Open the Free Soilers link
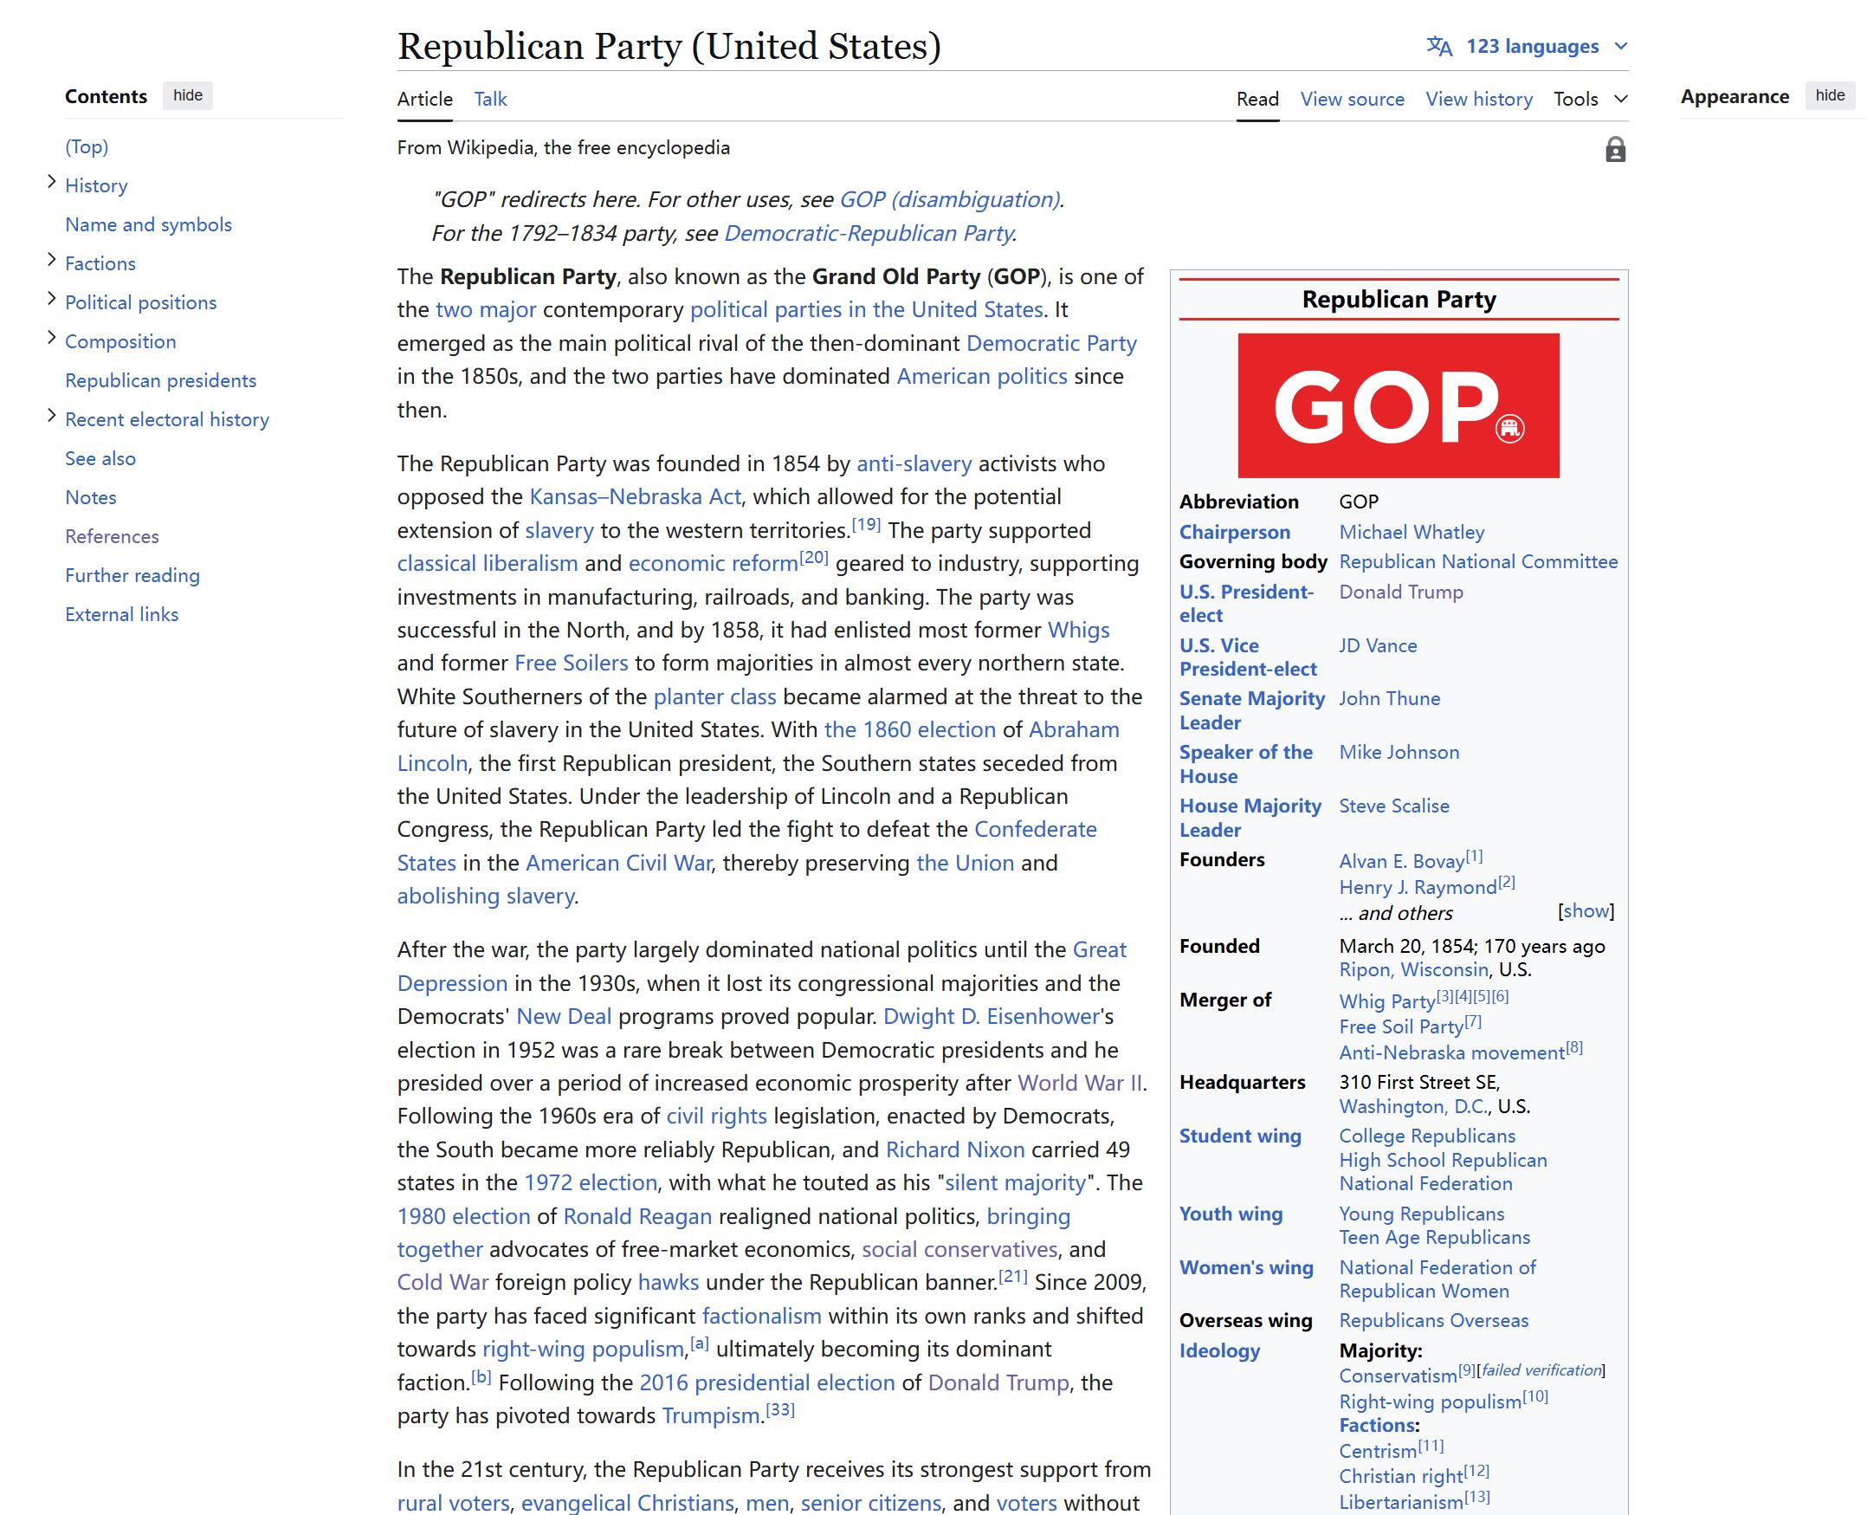 pos(571,664)
